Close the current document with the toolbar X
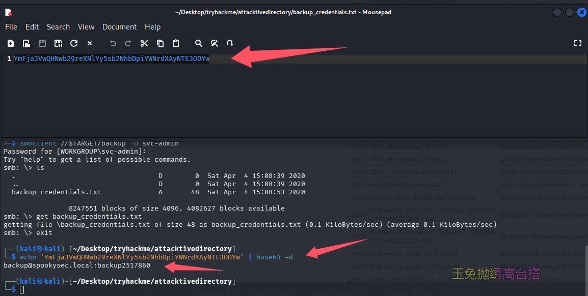The image size is (588, 296). point(90,43)
